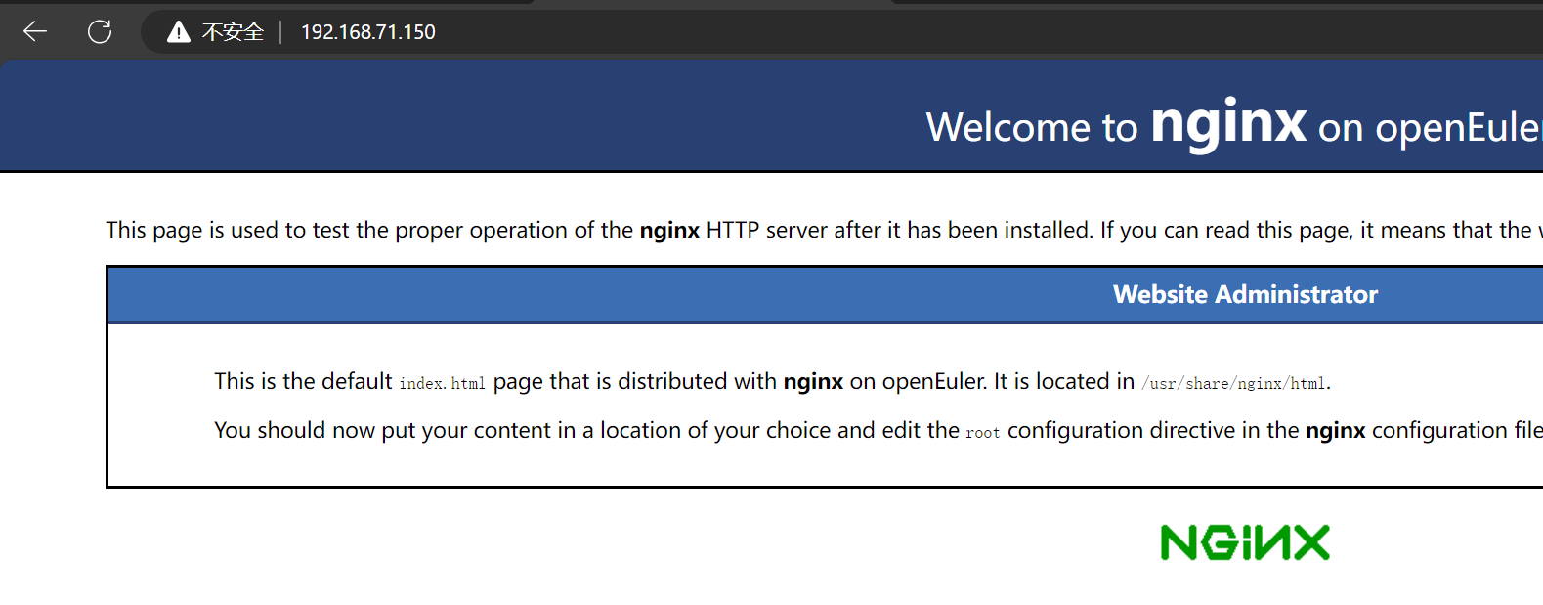This screenshot has height=605, width=1543.
Task: Click the 'Website Administrator' section header
Action: click(x=1245, y=294)
